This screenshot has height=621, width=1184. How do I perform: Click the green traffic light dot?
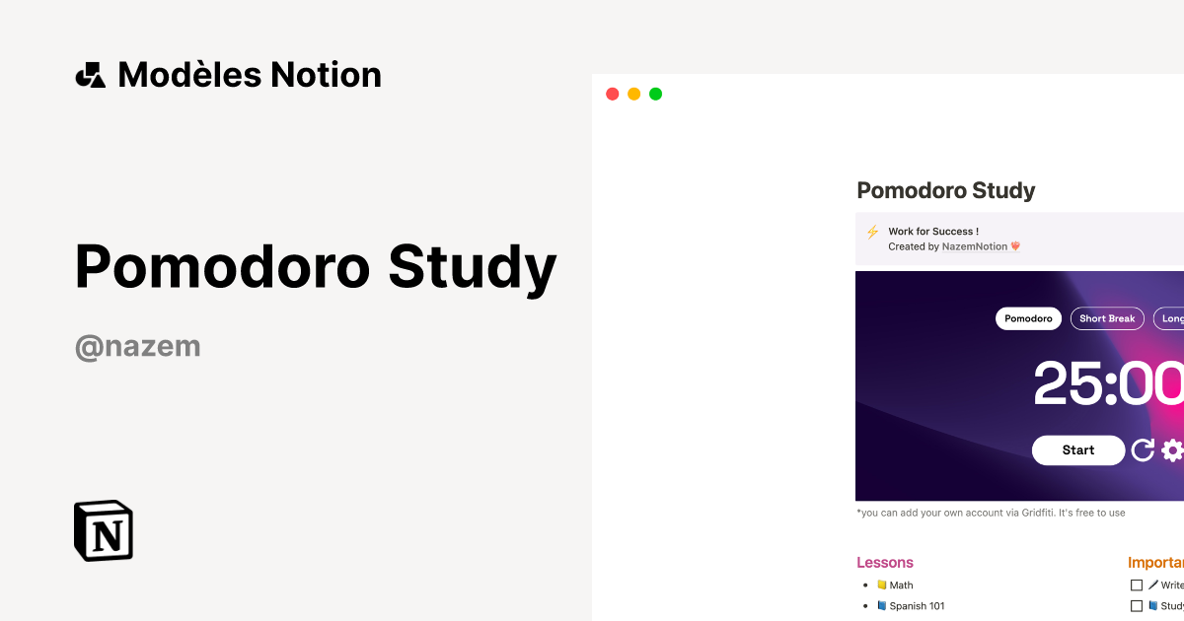[x=654, y=94]
